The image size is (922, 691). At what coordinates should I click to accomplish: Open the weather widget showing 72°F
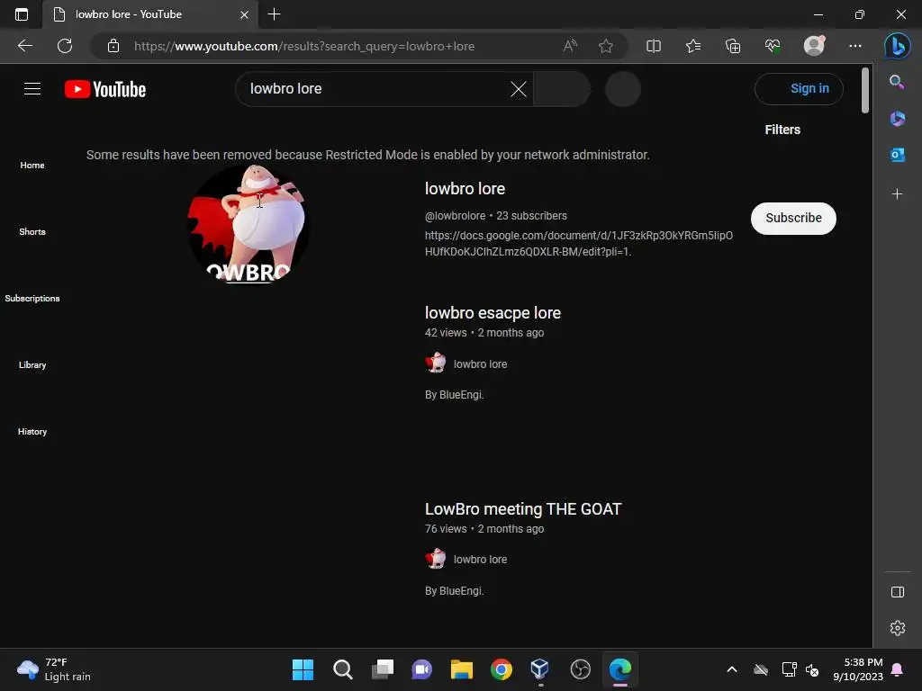tap(53, 669)
